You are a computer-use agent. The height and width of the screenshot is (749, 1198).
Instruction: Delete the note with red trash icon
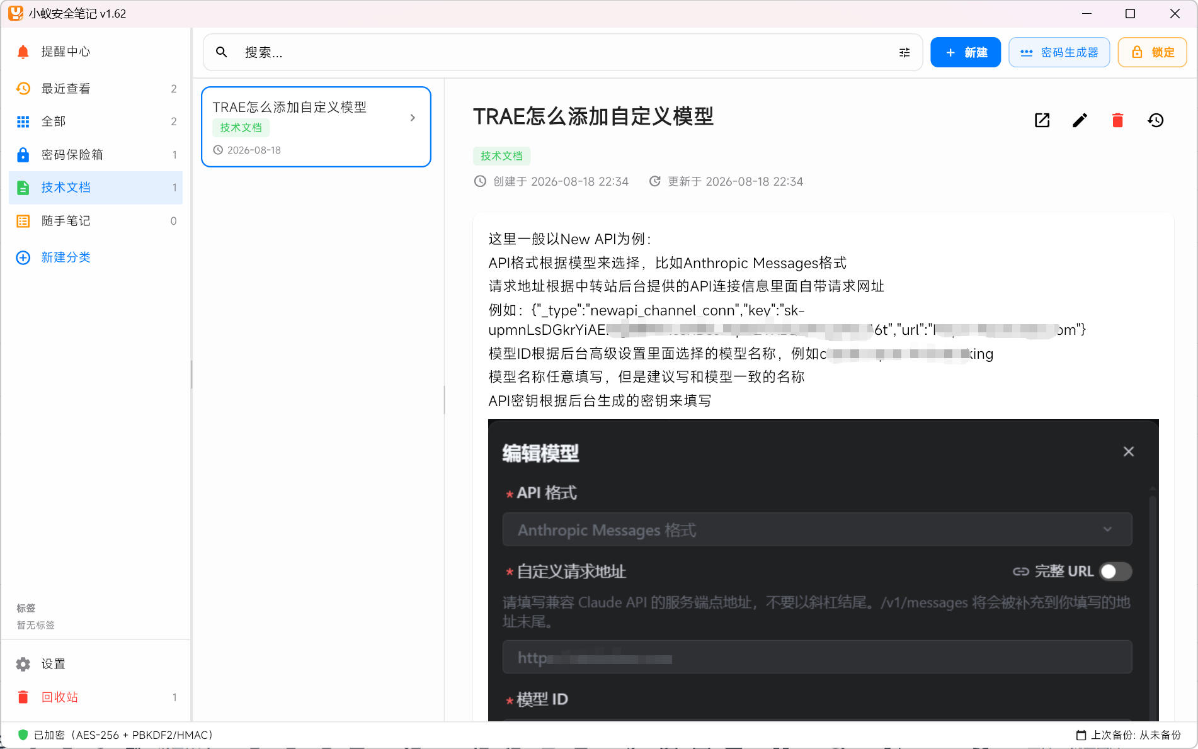[1118, 120]
